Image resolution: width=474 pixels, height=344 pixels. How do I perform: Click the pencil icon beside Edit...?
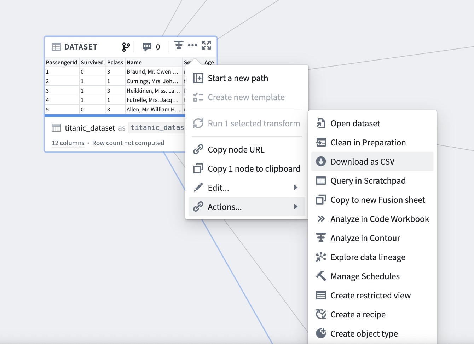tap(198, 188)
